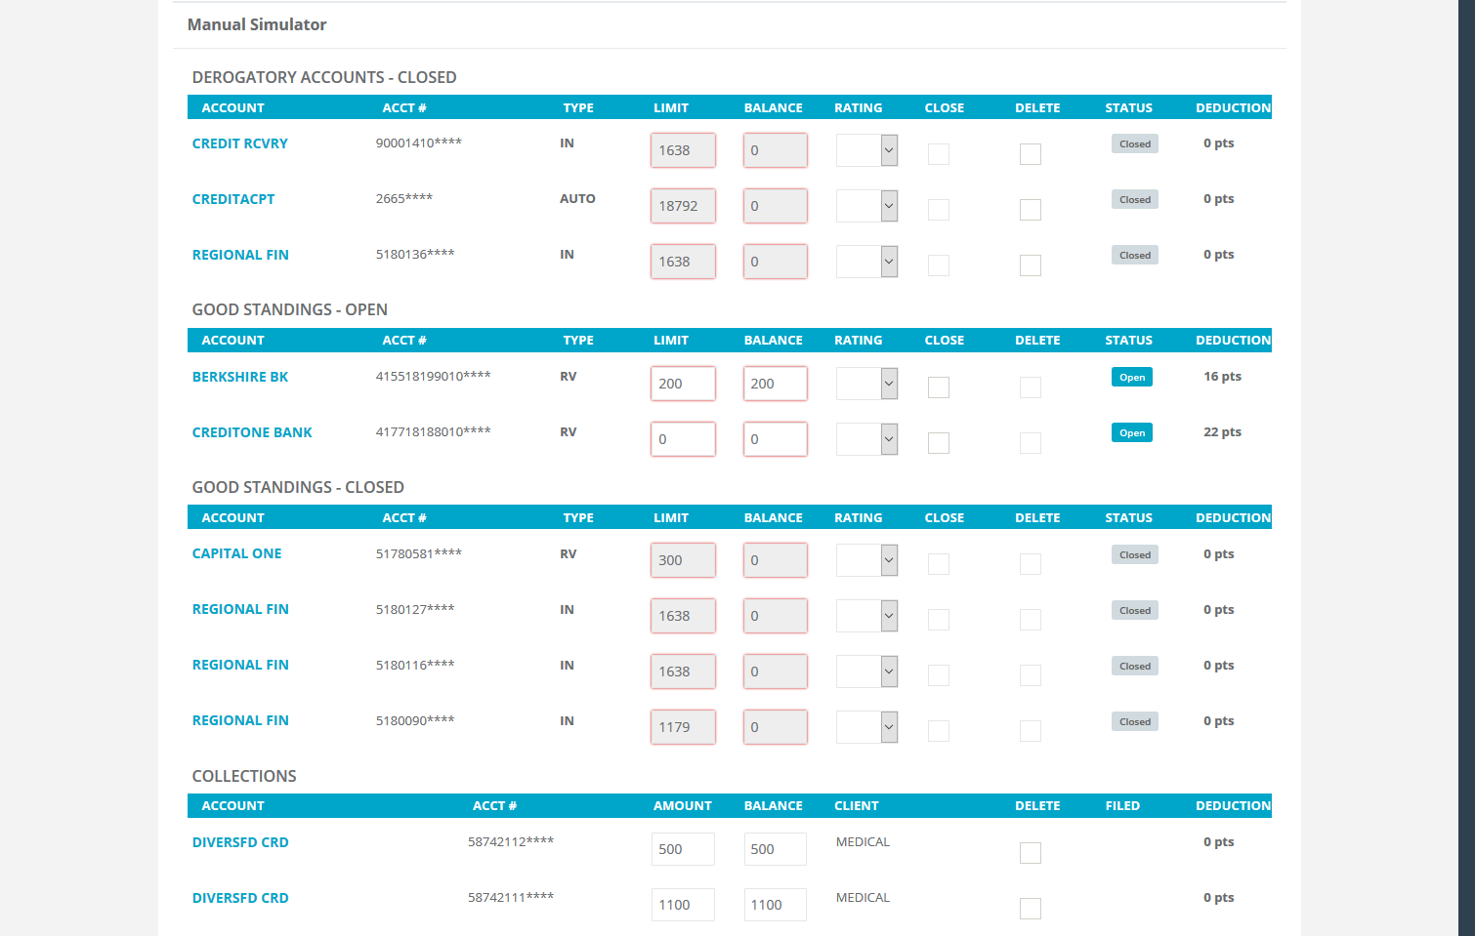The height and width of the screenshot is (936, 1475).
Task: Click GOOD STANDINGS - OPEN heading
Action: click(x=290, y=309)
